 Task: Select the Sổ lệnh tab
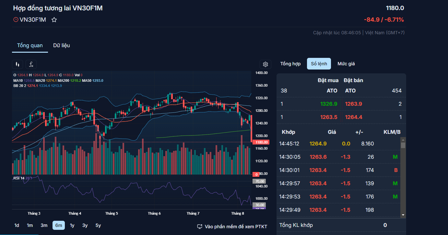click(319, 64)
